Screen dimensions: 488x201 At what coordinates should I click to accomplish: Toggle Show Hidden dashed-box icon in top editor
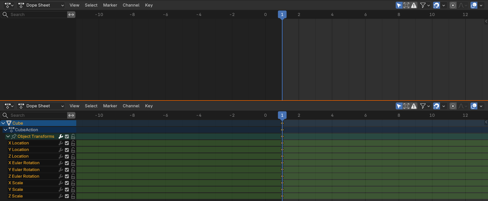tap(406, 5)
